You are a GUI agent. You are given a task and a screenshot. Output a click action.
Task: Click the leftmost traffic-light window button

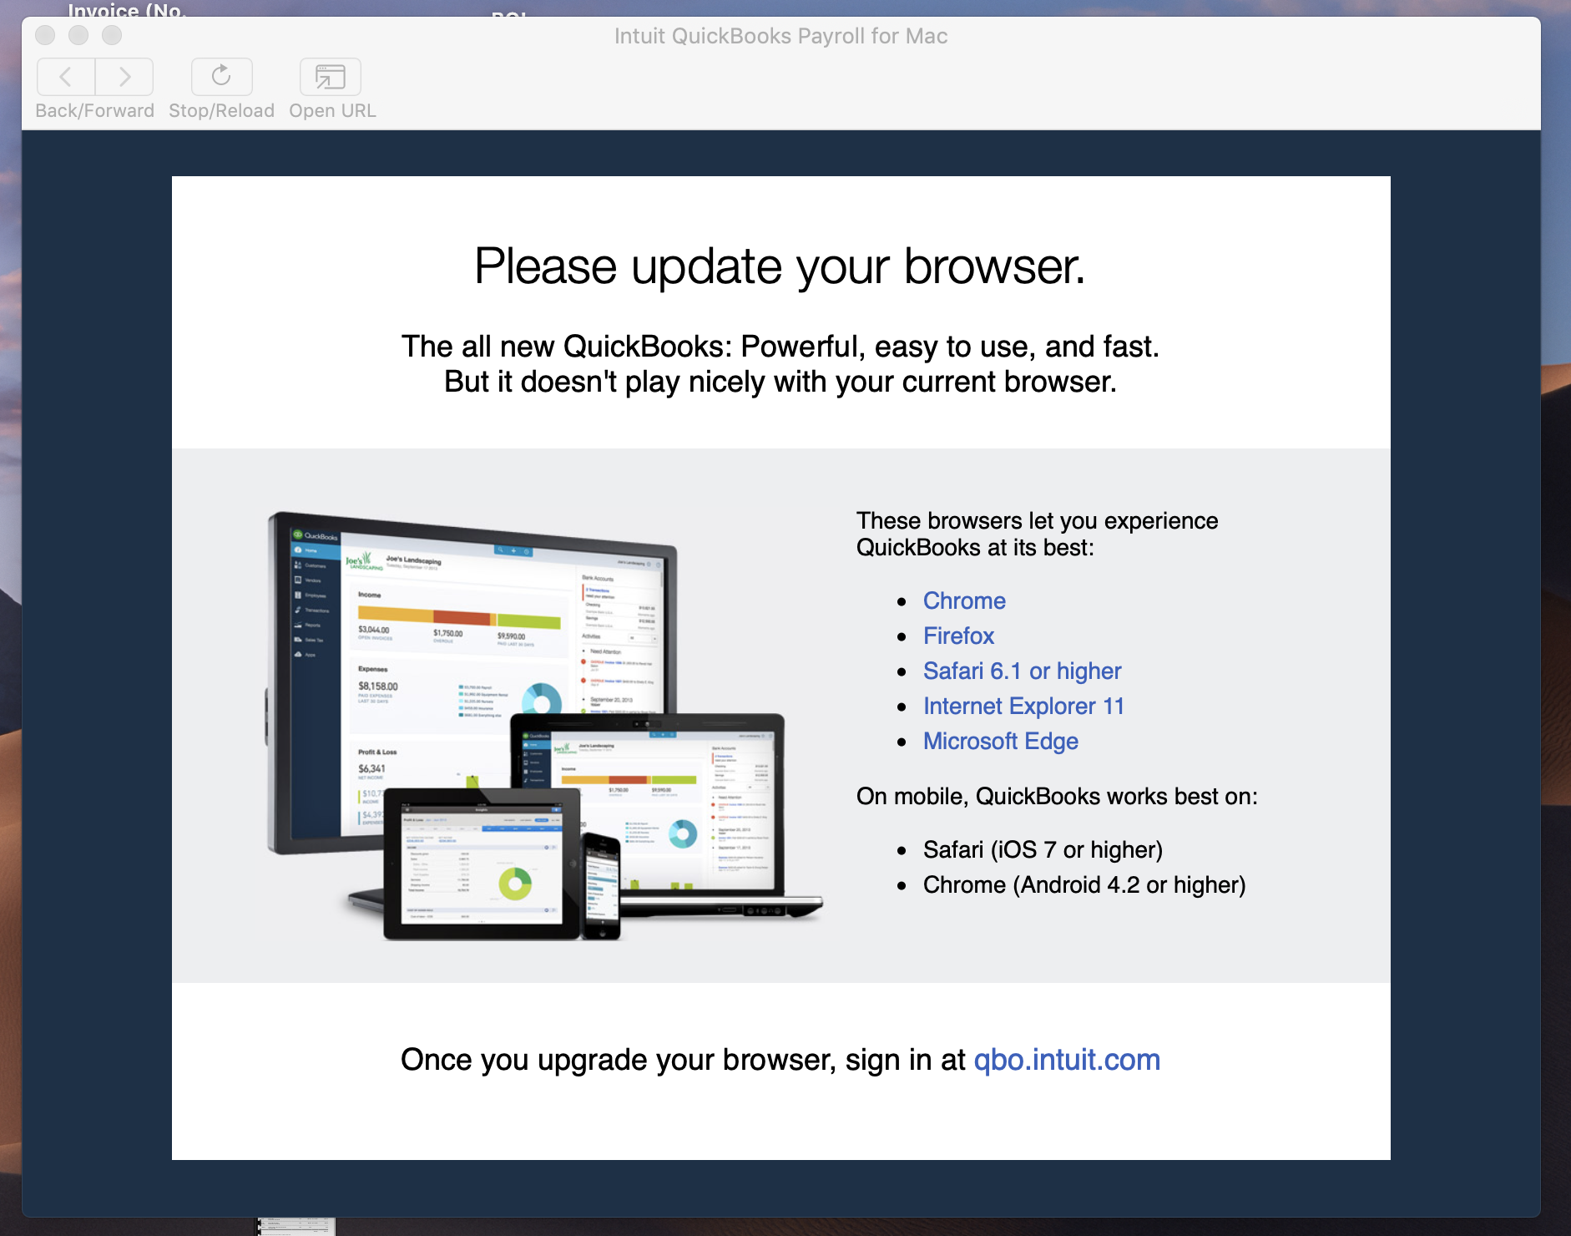coord(46,35)
